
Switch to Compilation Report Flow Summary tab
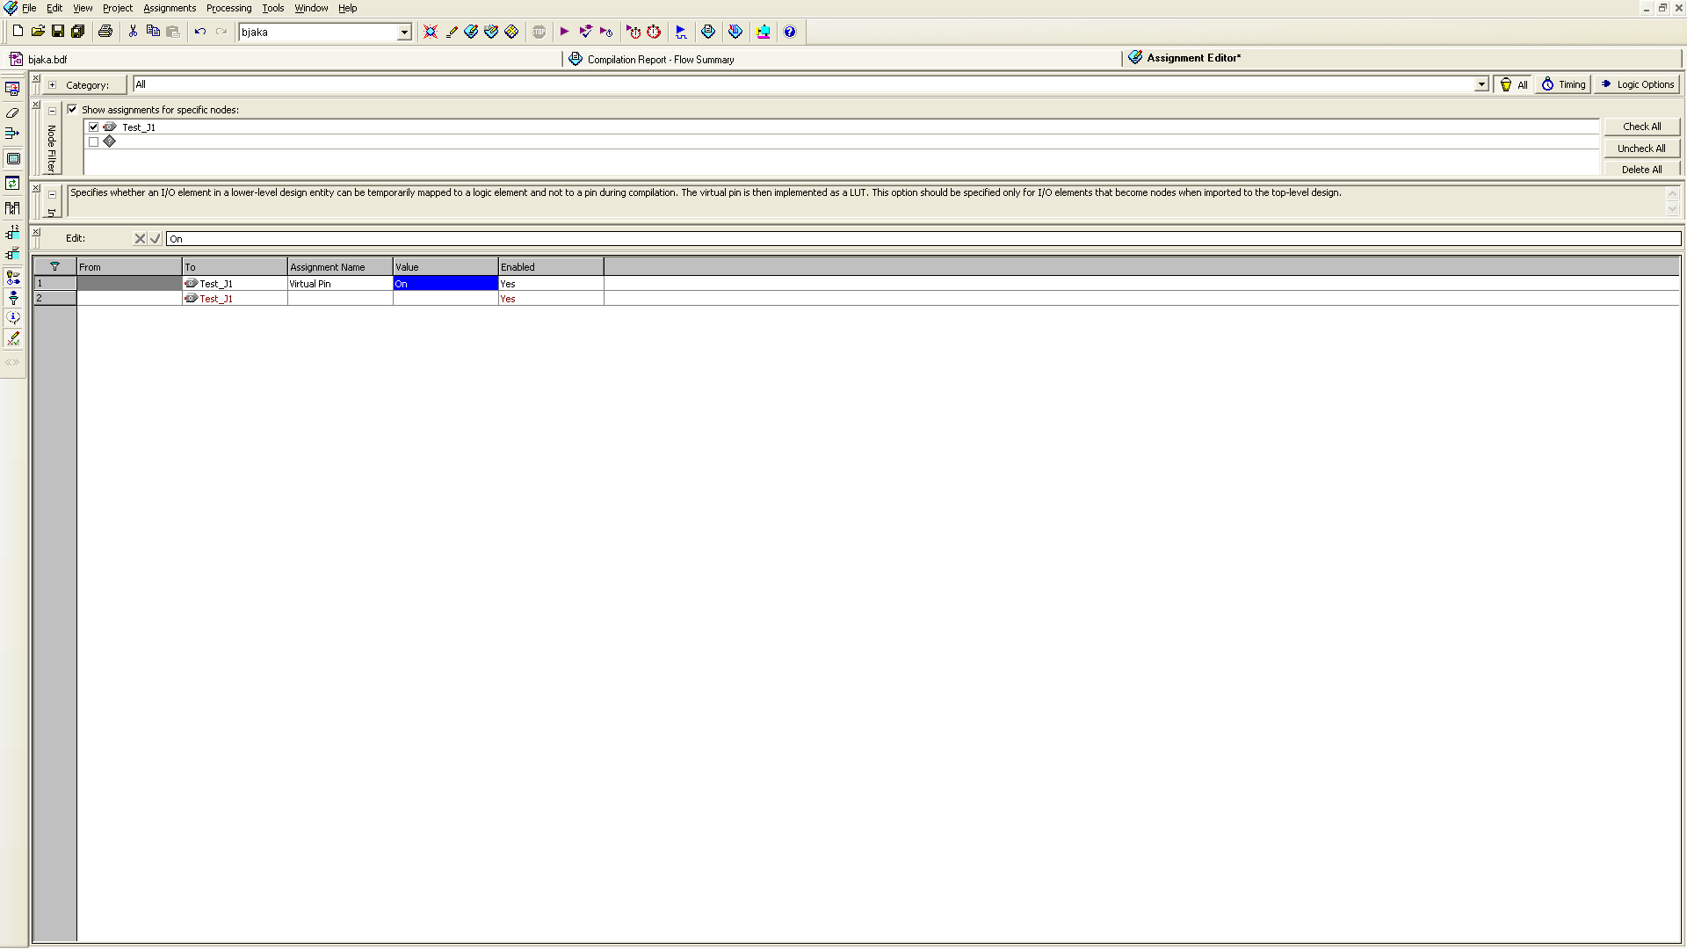pos(659,60)
